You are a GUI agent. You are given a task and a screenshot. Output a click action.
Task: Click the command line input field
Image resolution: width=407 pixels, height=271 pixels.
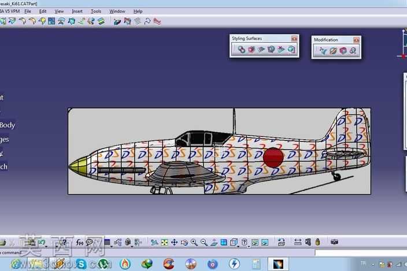click(361, 253)
